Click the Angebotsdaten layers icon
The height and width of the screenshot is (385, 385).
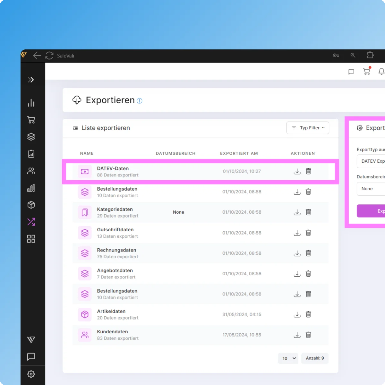pos(85,274)
